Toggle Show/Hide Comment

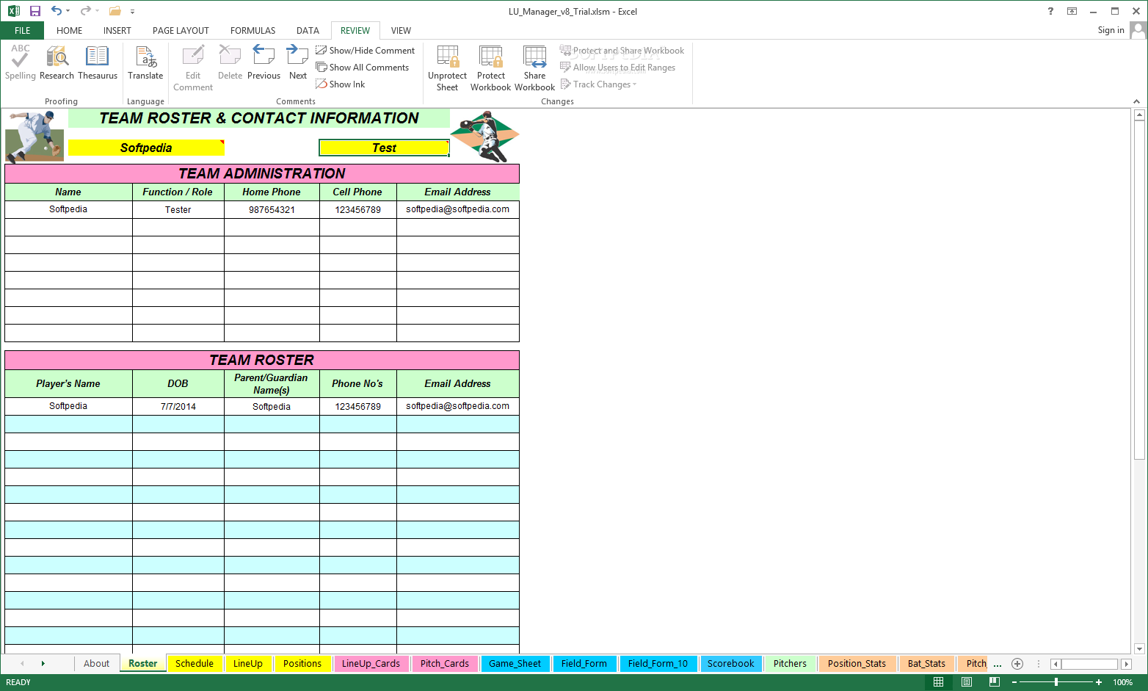click(366, 51)
